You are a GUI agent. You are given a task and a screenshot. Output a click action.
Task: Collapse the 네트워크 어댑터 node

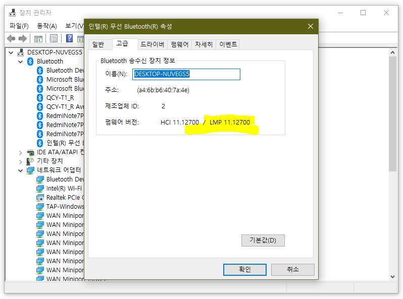[x=21, y=170]
